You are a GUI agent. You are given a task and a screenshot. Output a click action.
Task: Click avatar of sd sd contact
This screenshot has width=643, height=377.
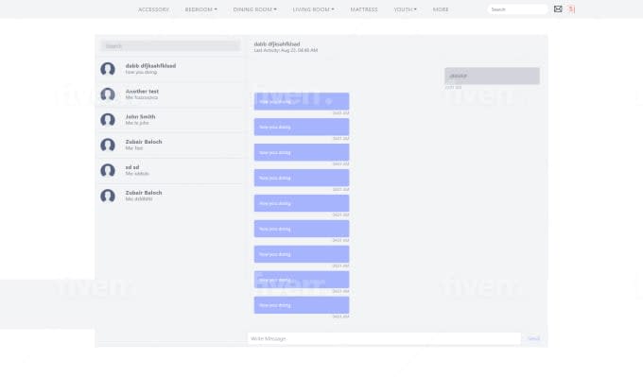(108, 170)
